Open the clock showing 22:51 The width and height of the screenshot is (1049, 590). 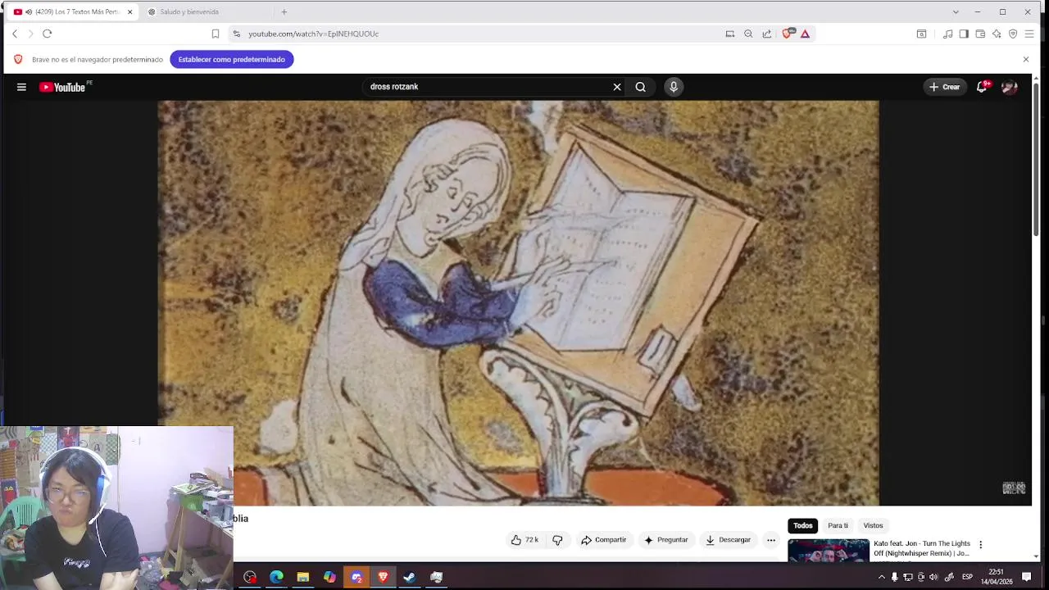coord(996,577)
